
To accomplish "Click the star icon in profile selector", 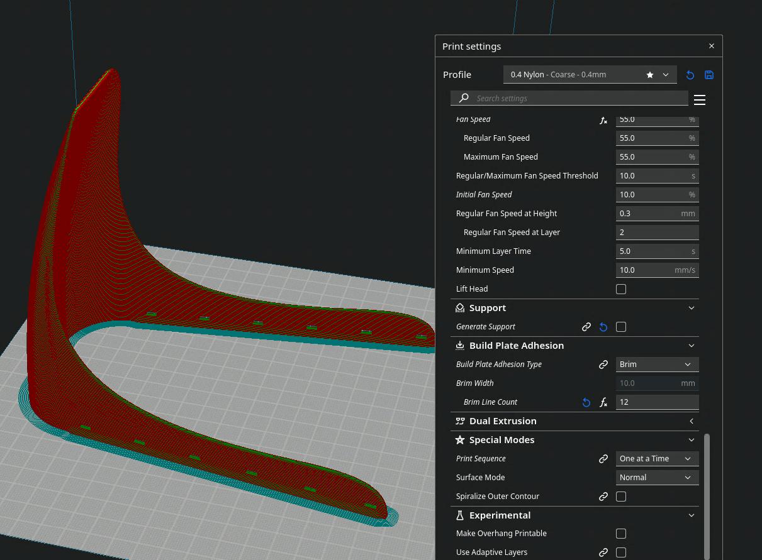I will point(650,75).
